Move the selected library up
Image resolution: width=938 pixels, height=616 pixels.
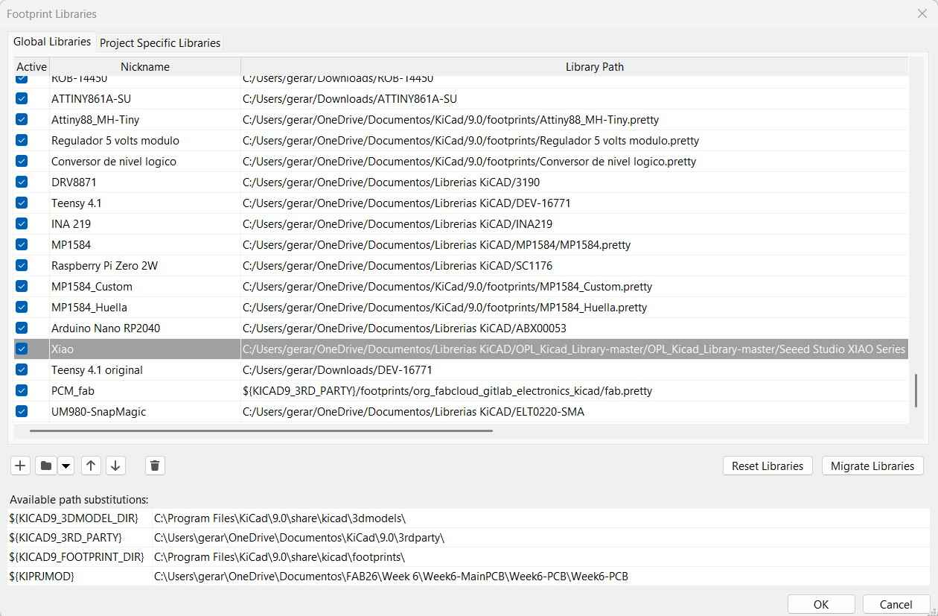pos(91,466)
